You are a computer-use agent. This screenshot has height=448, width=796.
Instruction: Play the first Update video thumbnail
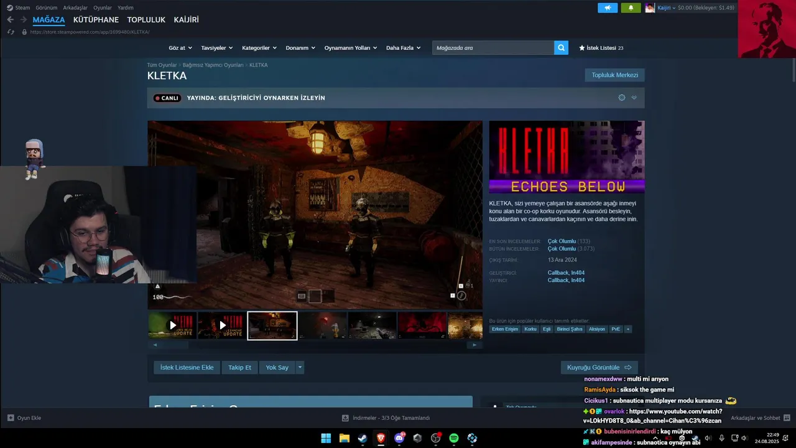click(x=173, y=325)
